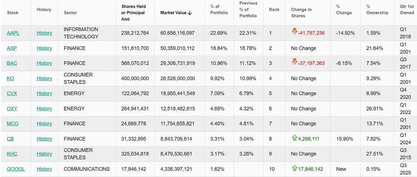Click the red down arrow beside AAPL share change
417x177 pixels.
(x=294, y=32)
